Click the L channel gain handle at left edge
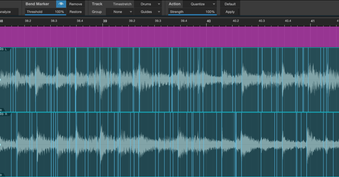Viewport: 339px width, 177px height. click(x=1, y=80)
